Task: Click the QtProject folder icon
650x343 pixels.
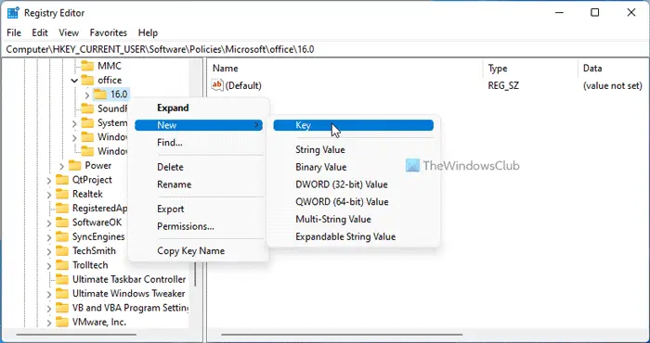Action: (62, 180)
